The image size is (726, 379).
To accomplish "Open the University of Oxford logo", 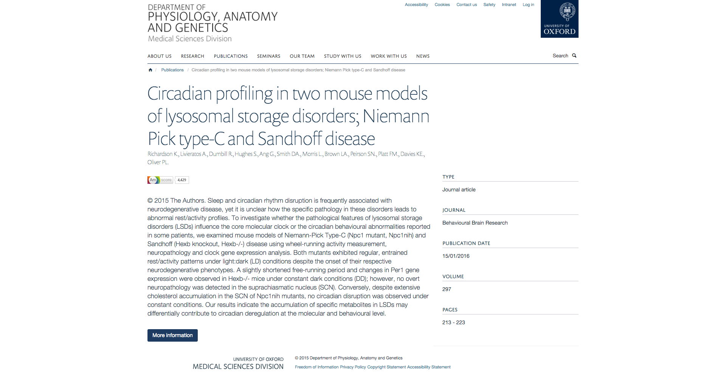I will pyautogui.click(x=559, y=19).
